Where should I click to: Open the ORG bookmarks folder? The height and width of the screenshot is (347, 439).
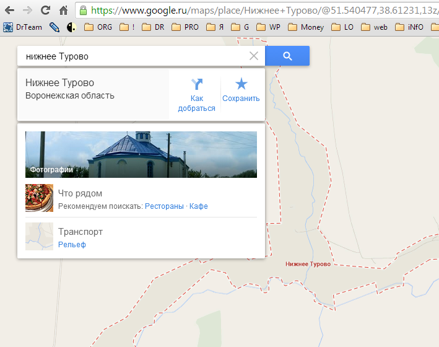(x=98, y=27)
